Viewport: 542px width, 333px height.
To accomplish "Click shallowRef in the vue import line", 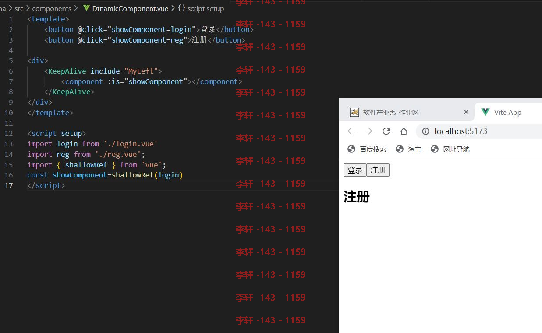I will coord(86,165).
